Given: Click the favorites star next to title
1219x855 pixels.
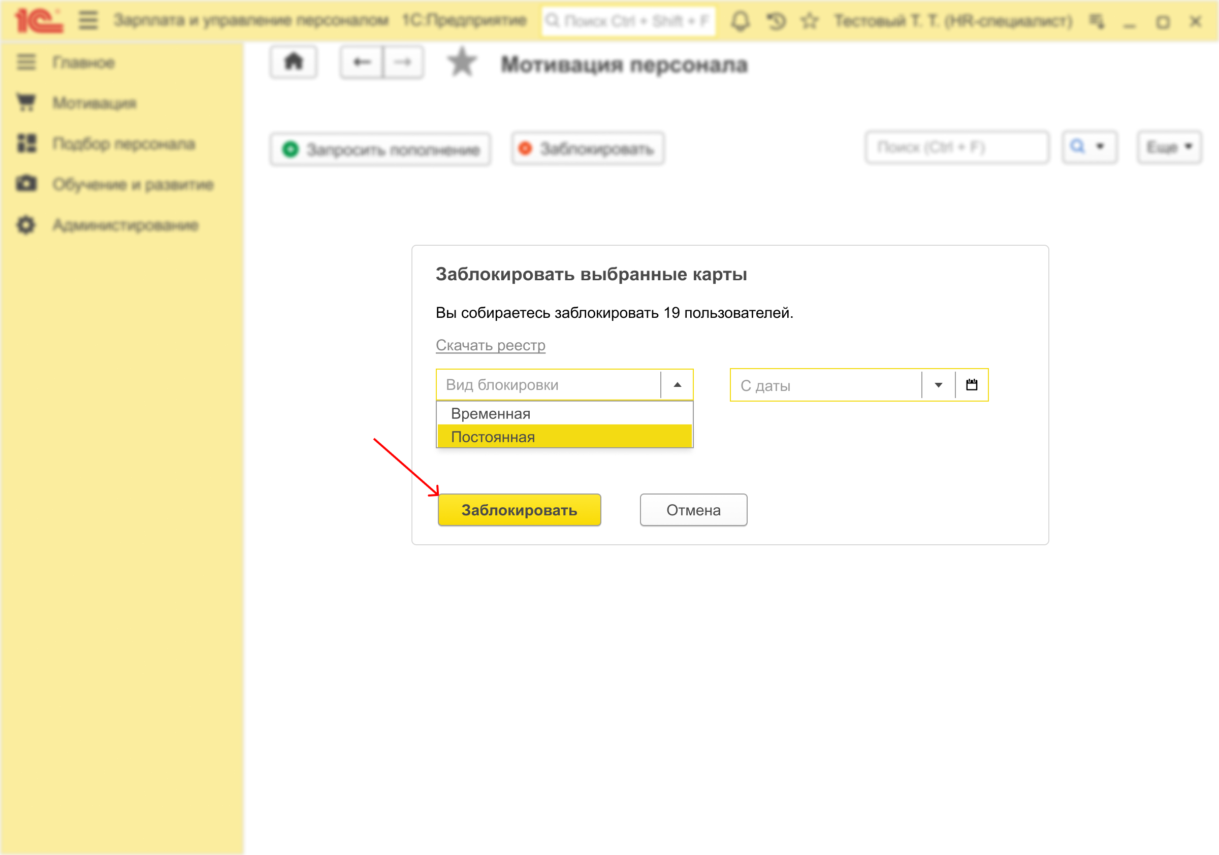Looking at the screenshot, I should point(462,62).
